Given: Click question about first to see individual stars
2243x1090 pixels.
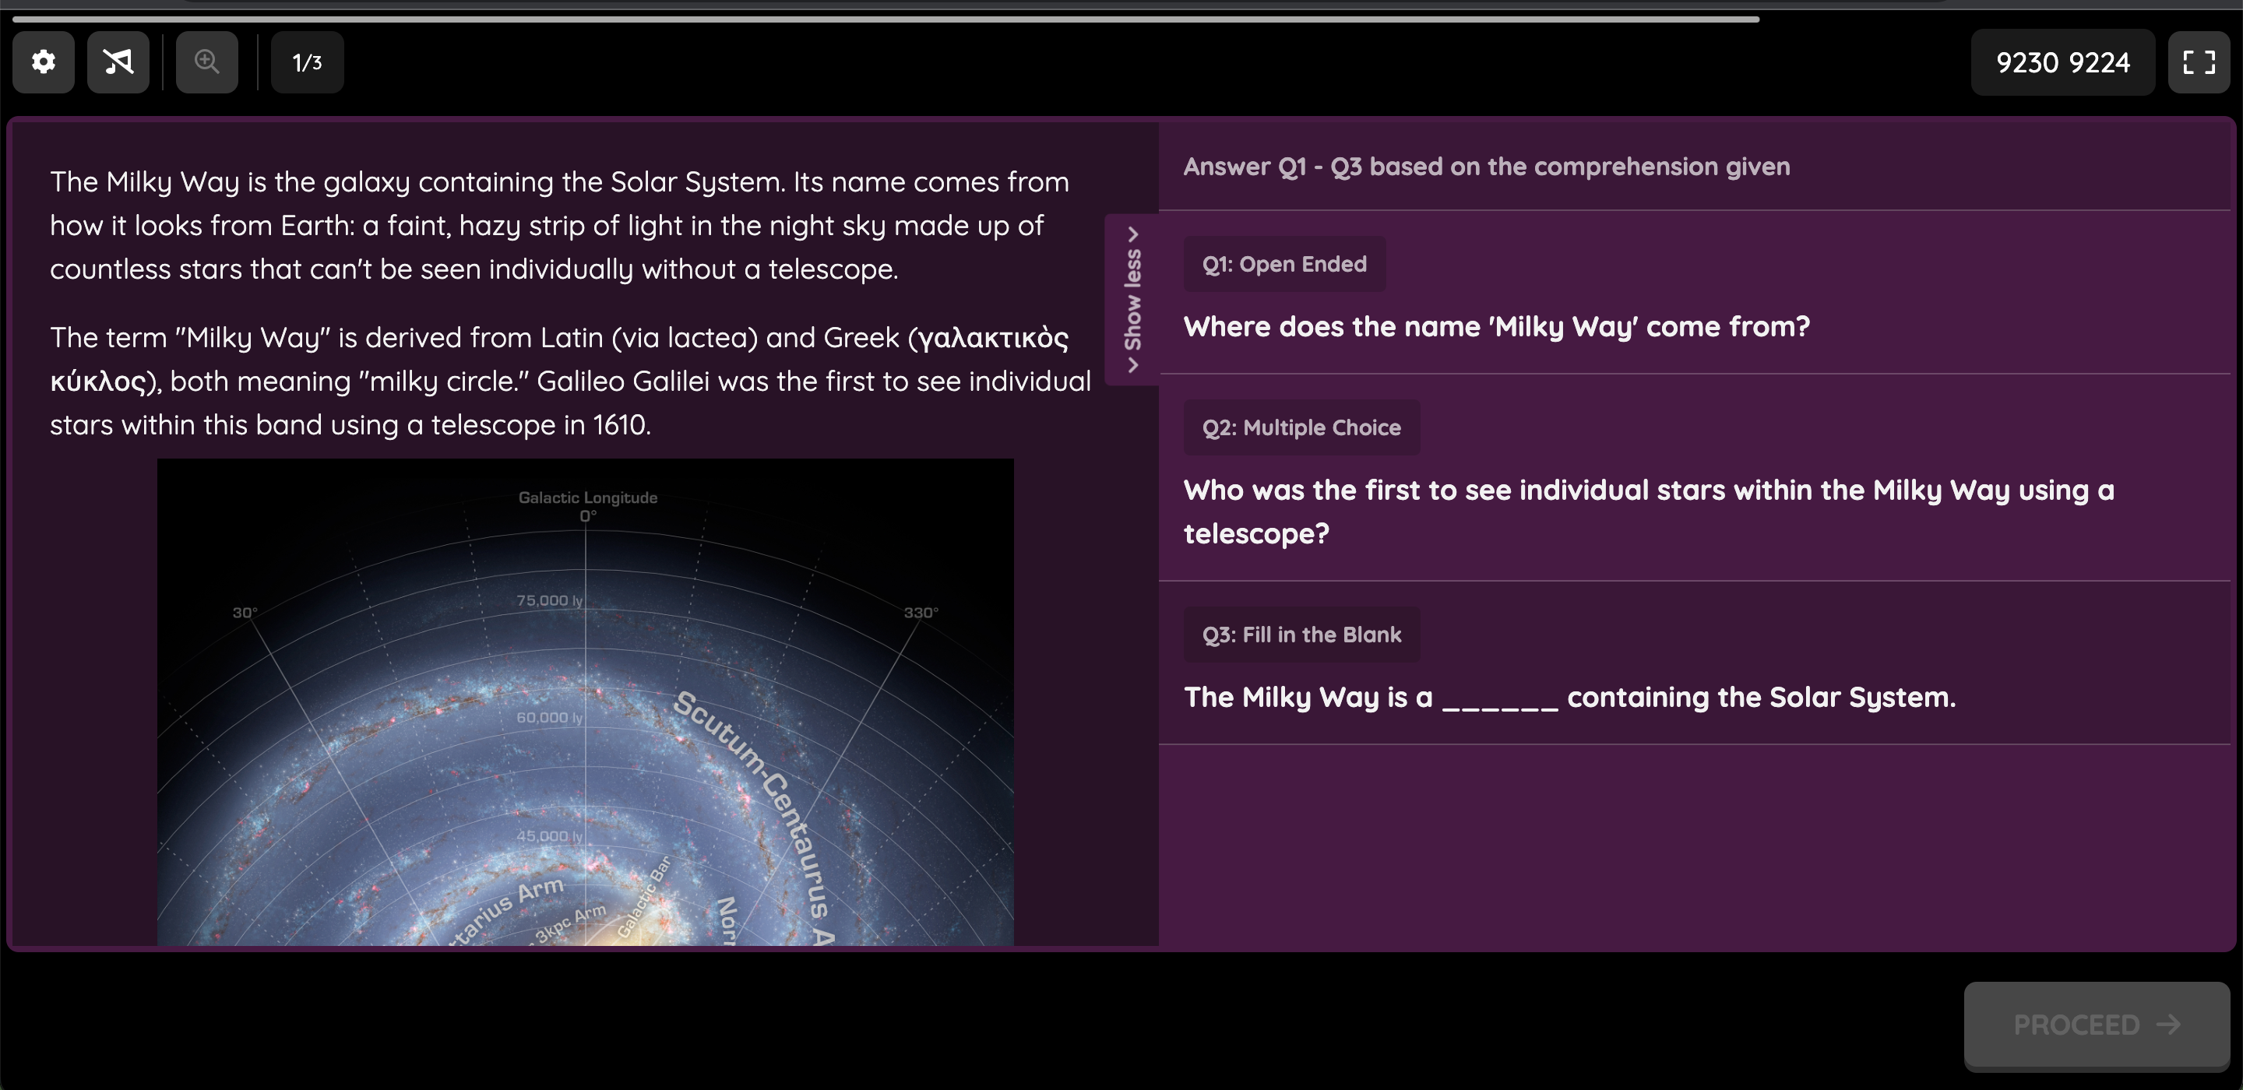Looking at the screenshot, I should click(x=1650, y=511).
